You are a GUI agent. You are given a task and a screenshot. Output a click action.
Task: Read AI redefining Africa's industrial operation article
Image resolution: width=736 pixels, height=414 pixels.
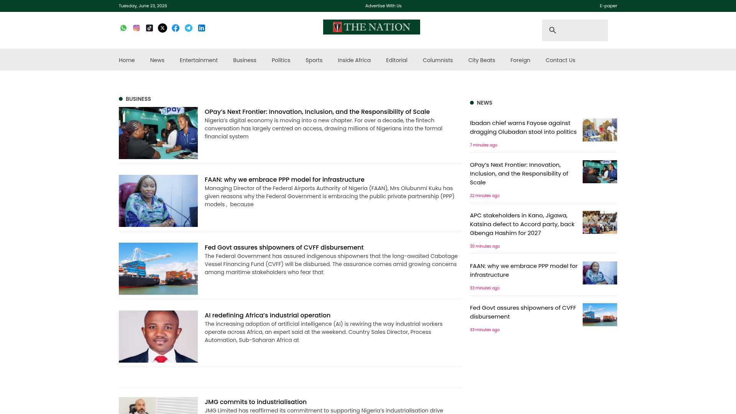pyautogui.click(x=268, y=315)
